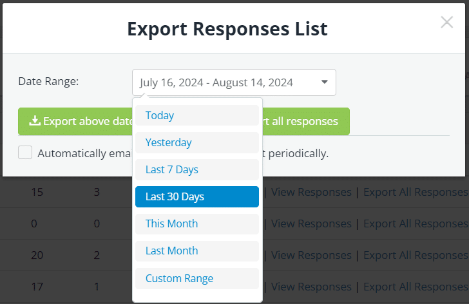Close the Export Responses dialog

tap(446, 23)
